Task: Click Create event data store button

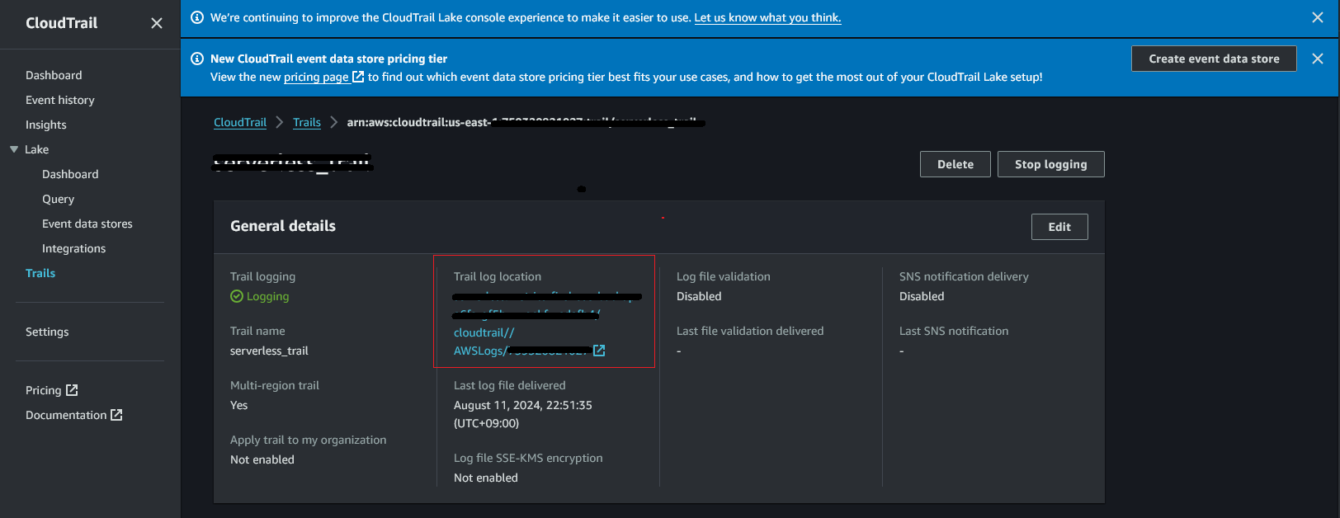Action: [1213, 59]
